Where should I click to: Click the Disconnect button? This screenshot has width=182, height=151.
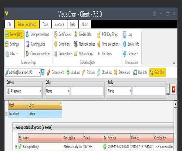[x=55, y=72]
